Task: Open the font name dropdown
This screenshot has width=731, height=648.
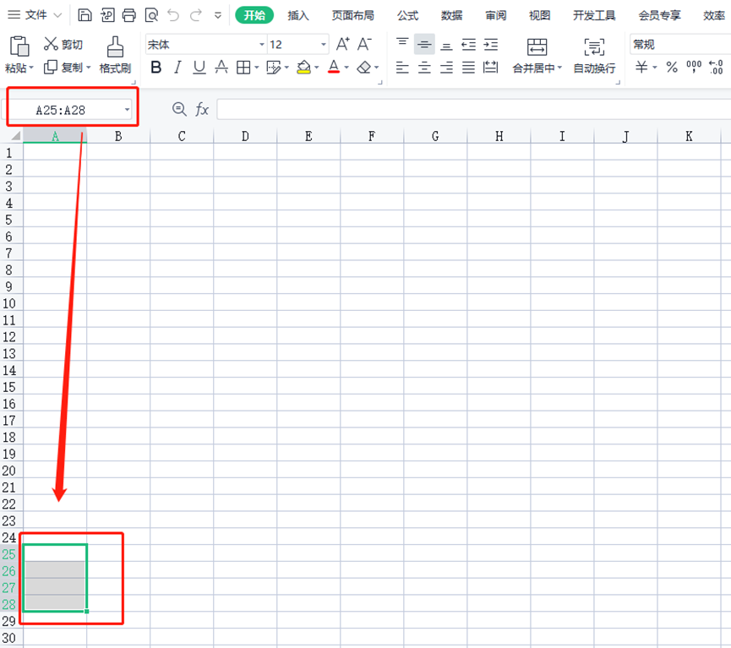Action: (262, 45)
